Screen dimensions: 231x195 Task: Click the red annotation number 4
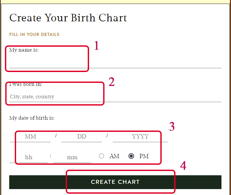point(183,166)
